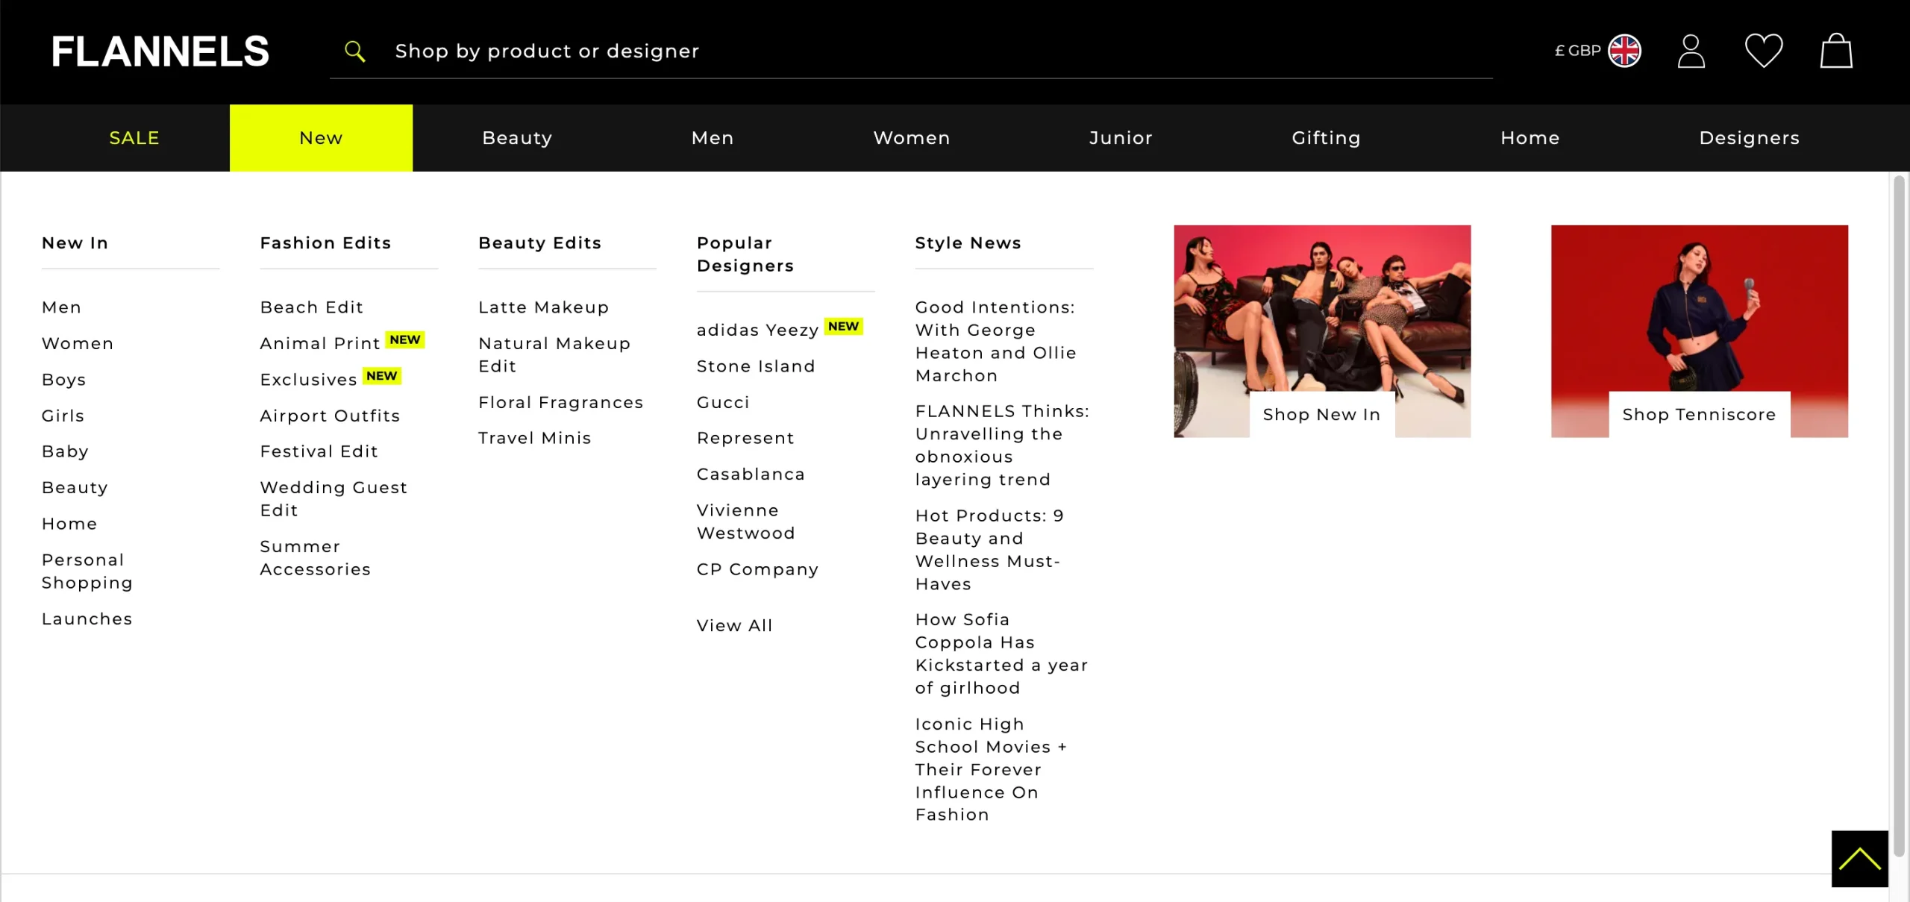
Task: Click the New In column heading
Action: pyautogui.click(x=75, y=243)
